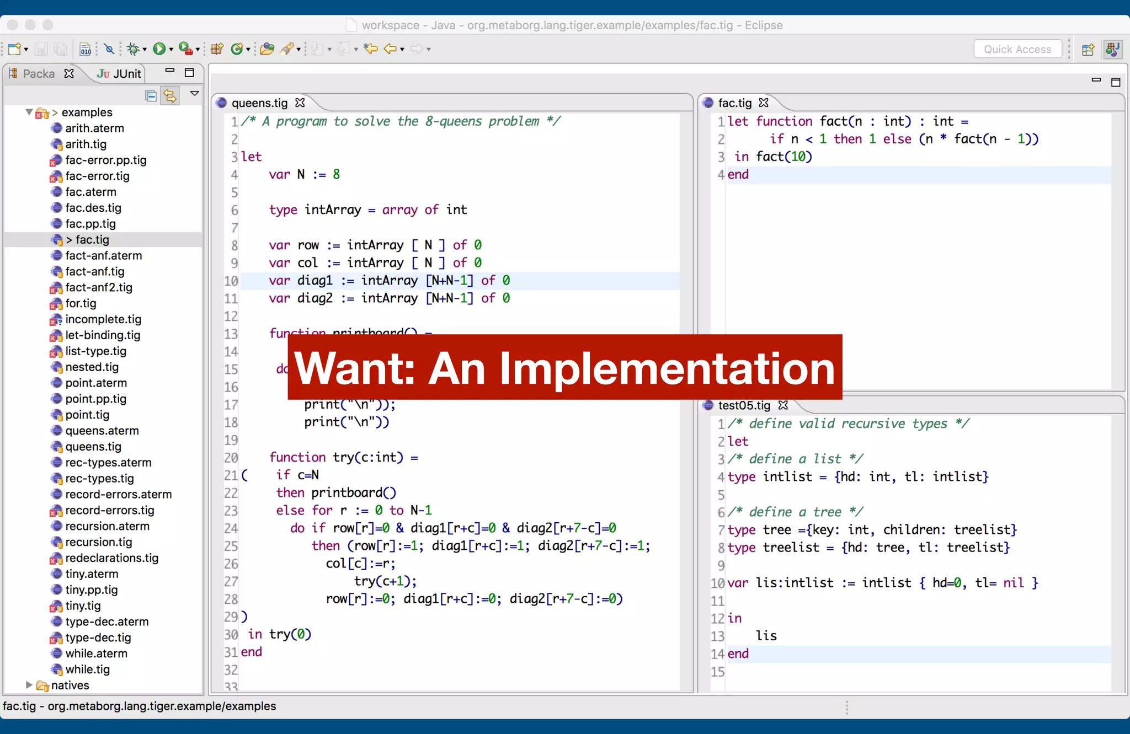The height and width of the screenshot is (734, 1130).
Task: Click the green Run button
Action: (x=159, y=49)
